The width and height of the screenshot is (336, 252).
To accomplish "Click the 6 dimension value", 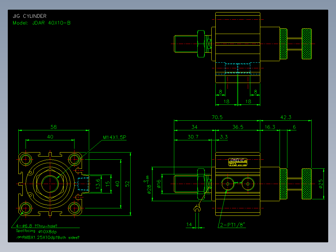I will (294, 127).
